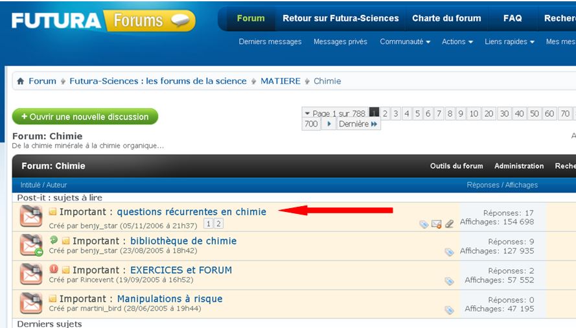Go to page 2 of forum listing
Screen dimensions: 576x328
pyautogui.click(x=385, y=113)
